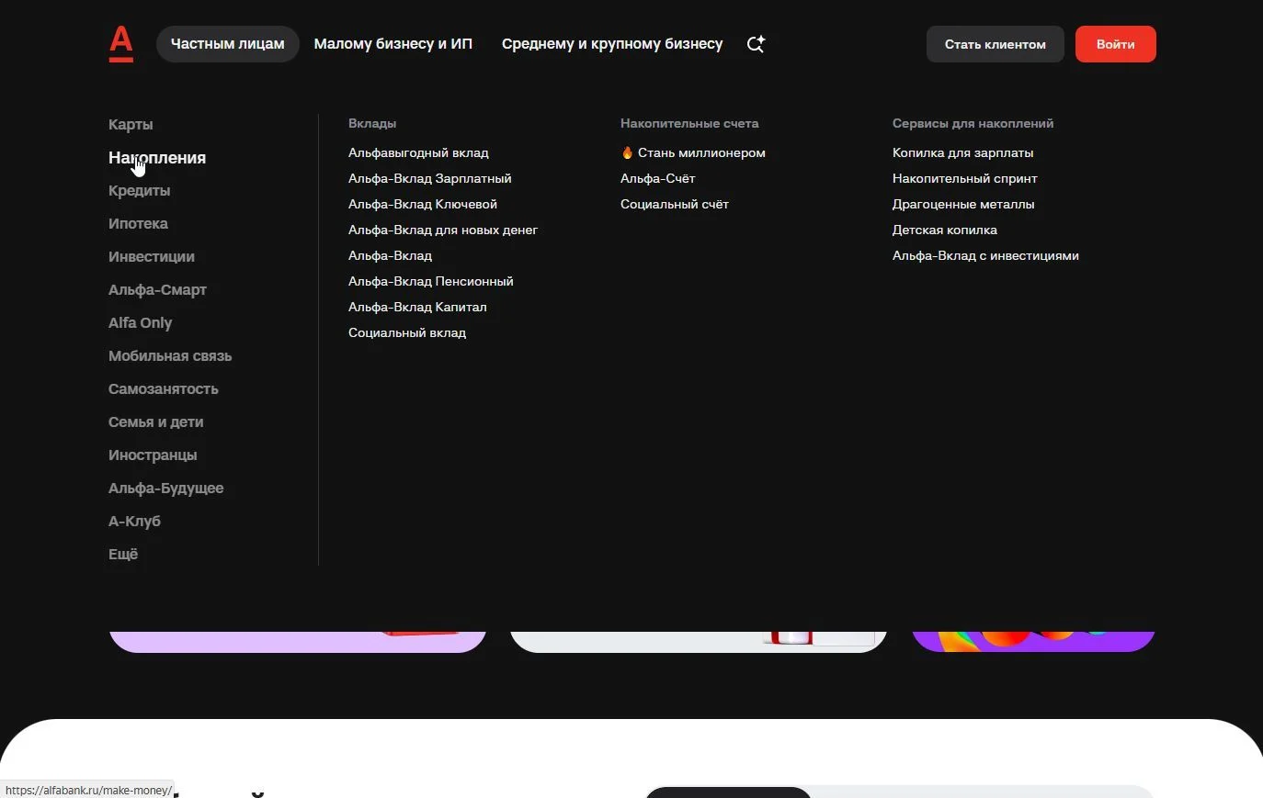1263x798 pixels.
Task: Open Среднему и крупному бизнесу section
Action: [612, 44]
